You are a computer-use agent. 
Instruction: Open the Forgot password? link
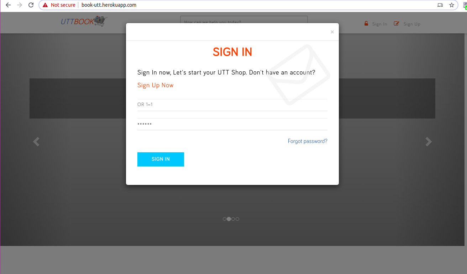[308, 141]
